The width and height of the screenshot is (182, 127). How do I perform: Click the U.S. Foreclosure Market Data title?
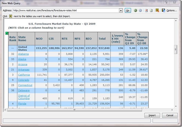click(x=62, y=24)
